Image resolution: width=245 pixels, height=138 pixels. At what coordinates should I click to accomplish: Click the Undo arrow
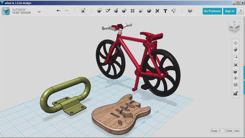pyautogui.click(x=58, y=11)
